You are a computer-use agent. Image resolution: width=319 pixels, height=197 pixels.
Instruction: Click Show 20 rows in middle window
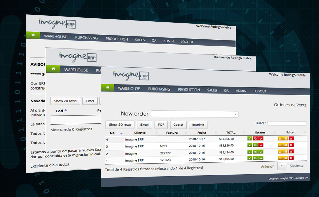[65, 101]
